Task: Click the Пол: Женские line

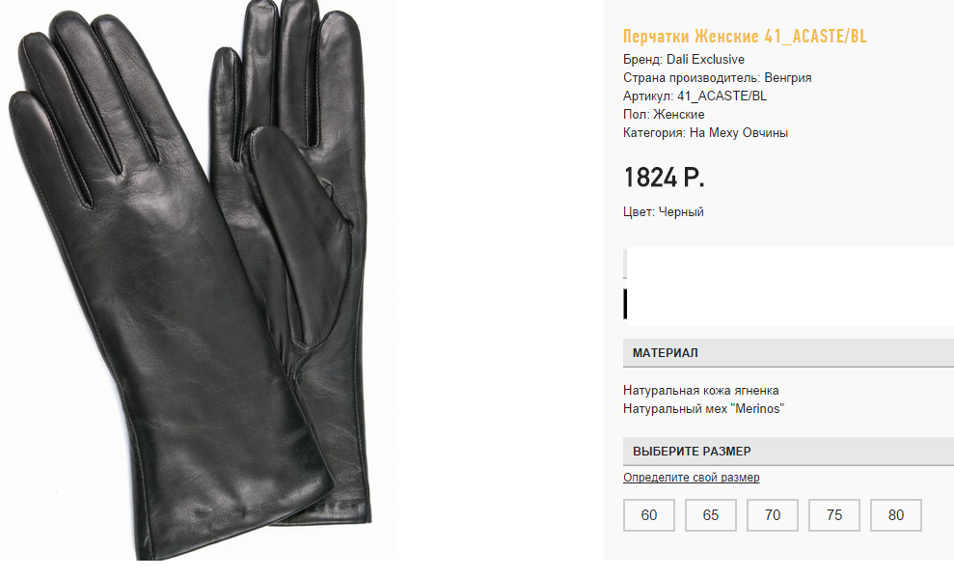Action: click(664, 115)
